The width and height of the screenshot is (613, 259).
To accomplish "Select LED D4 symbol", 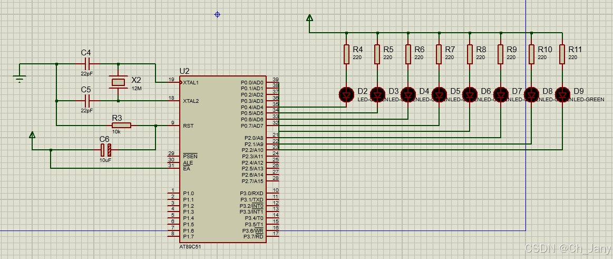I will click(408, 94).
